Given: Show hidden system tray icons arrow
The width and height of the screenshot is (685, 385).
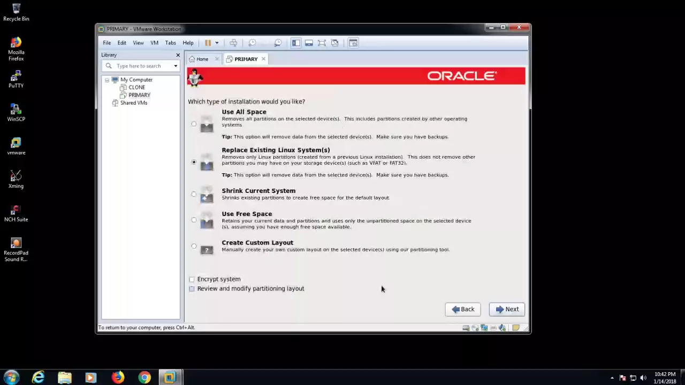Looking at the screenshot, I should coord(612,378).
